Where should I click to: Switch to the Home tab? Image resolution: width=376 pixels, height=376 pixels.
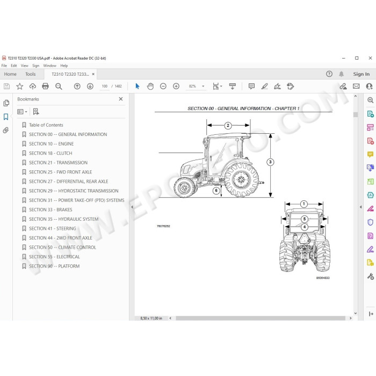[x=10, y=74]
